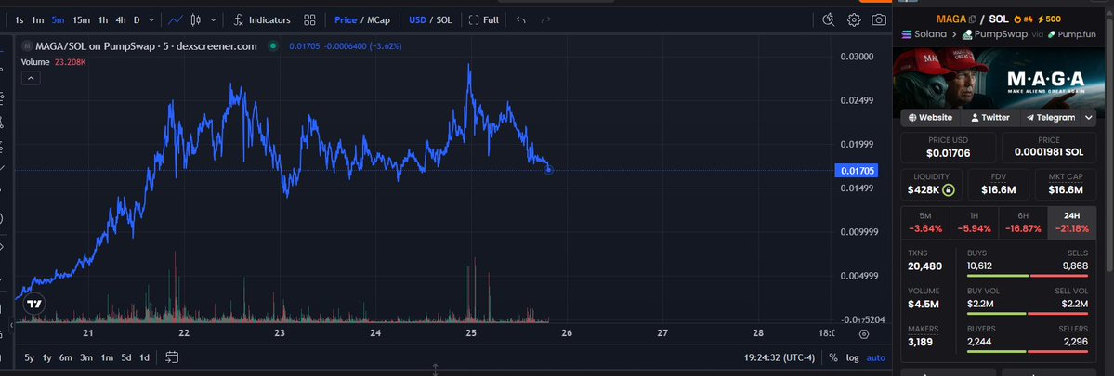1114x376 pixels.
Task: Collapse the chart legend with chevron
Action: [x=31, y=78]
